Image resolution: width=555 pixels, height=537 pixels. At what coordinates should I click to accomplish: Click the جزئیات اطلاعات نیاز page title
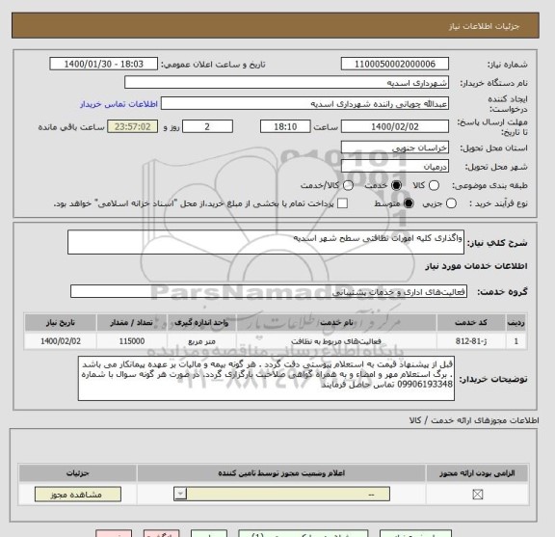point(484,26)
